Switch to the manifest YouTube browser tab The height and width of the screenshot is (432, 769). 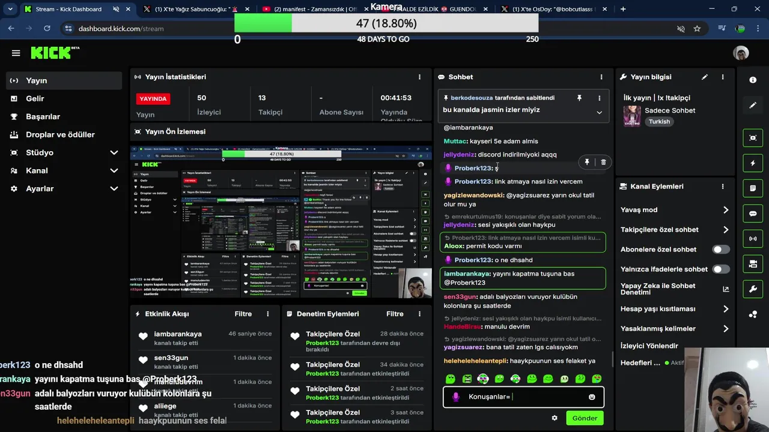click(315, 9)
